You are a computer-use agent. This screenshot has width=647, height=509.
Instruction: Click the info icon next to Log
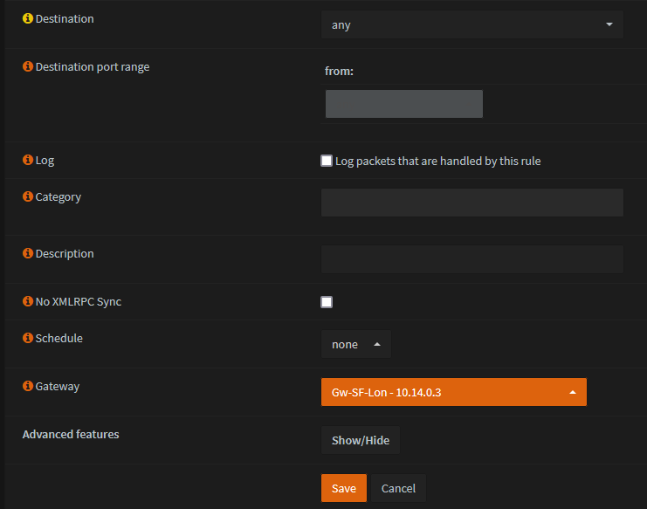coord(28,161)
